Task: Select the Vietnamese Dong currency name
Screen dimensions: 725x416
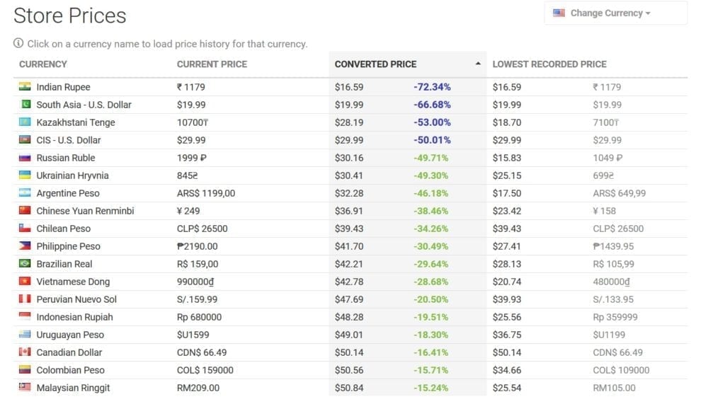Action: pos(73,282)
